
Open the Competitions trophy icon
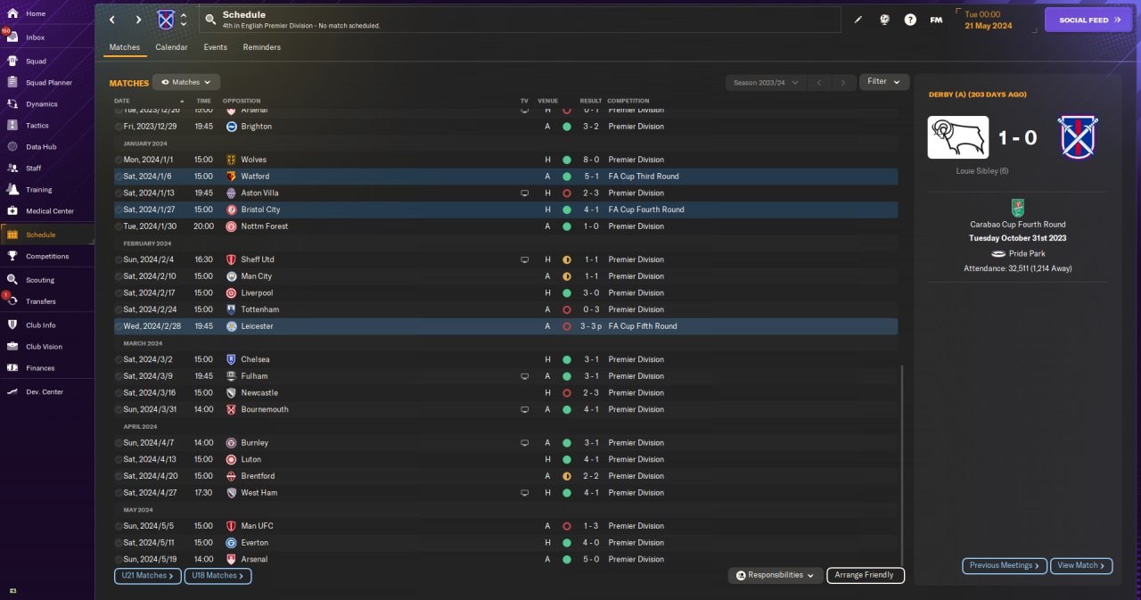click(x=12, y=256)
